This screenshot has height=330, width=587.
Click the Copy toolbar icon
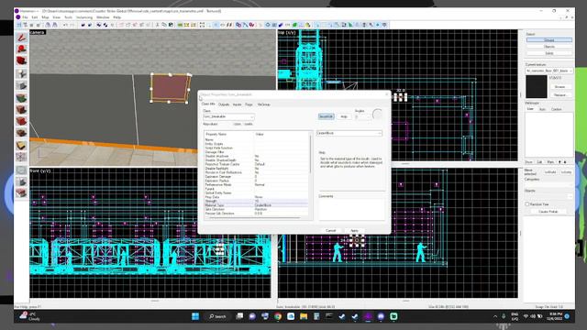click(164, 25)
